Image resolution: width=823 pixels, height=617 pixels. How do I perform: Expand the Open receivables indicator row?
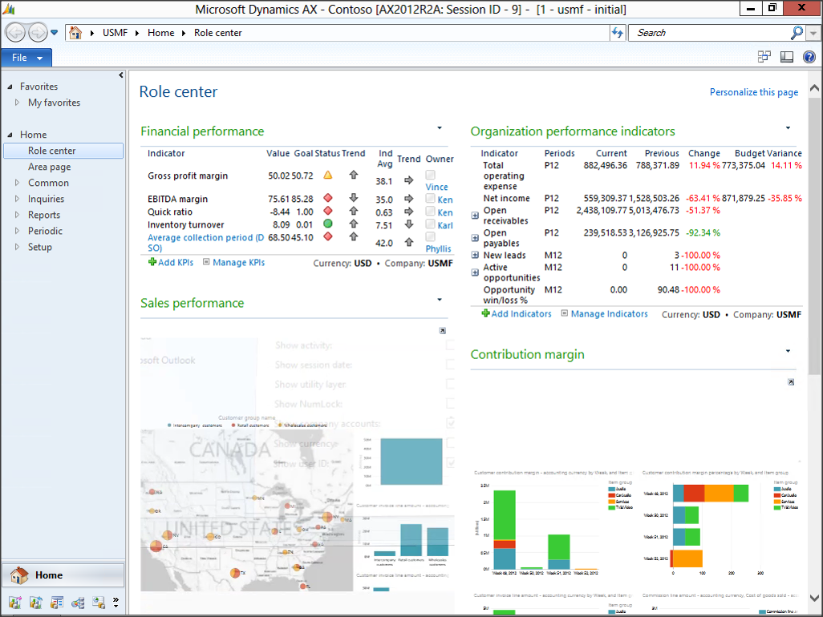475,216
